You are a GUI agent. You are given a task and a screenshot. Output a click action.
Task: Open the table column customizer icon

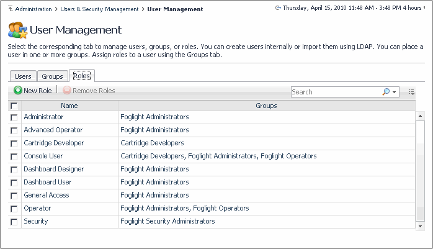tap(411, 92)
